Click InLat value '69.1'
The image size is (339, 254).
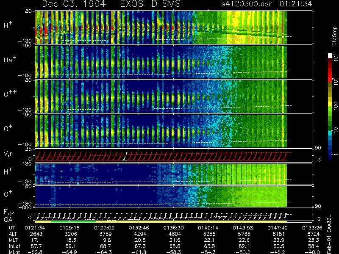click(x=71, y=246)
